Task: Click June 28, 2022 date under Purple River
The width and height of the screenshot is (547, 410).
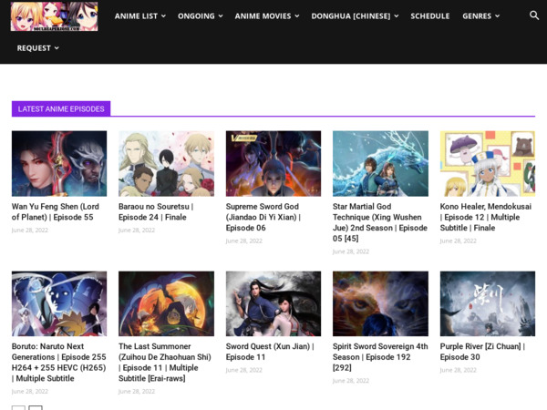Action: point(458,370)
